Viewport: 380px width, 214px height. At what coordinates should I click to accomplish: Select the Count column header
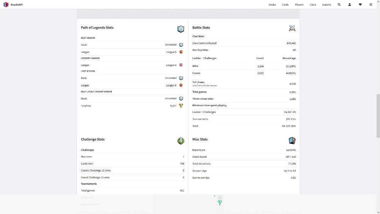click(x=260, y=58)
